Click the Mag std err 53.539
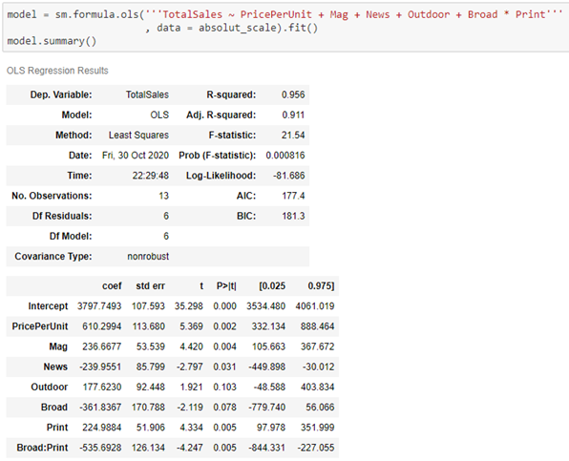 pos(151,346)
